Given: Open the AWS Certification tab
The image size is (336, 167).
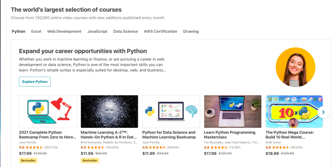Looking at the screenshot, I should click(161, 31).
